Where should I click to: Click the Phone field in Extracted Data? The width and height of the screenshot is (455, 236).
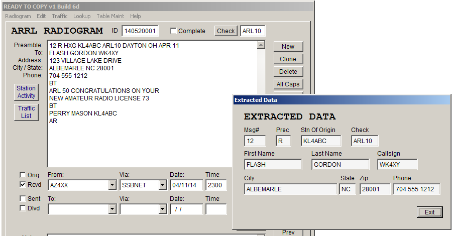coord(417,189)
